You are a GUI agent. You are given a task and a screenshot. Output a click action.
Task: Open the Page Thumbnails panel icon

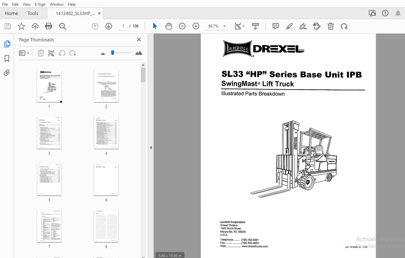click(x=7, y=43)
